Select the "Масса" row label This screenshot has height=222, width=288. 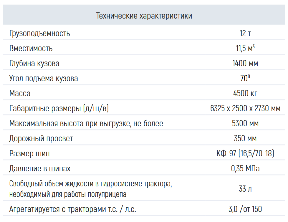tap(20, 94)
